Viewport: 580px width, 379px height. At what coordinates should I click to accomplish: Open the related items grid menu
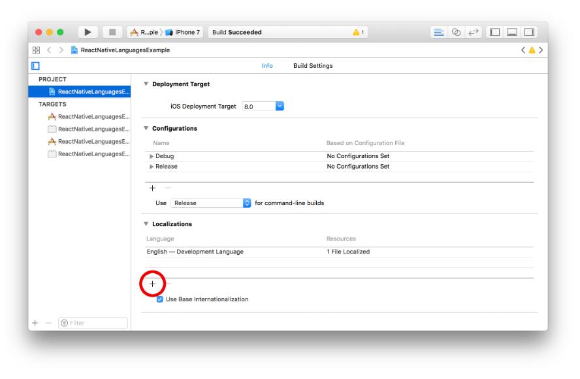37,50
